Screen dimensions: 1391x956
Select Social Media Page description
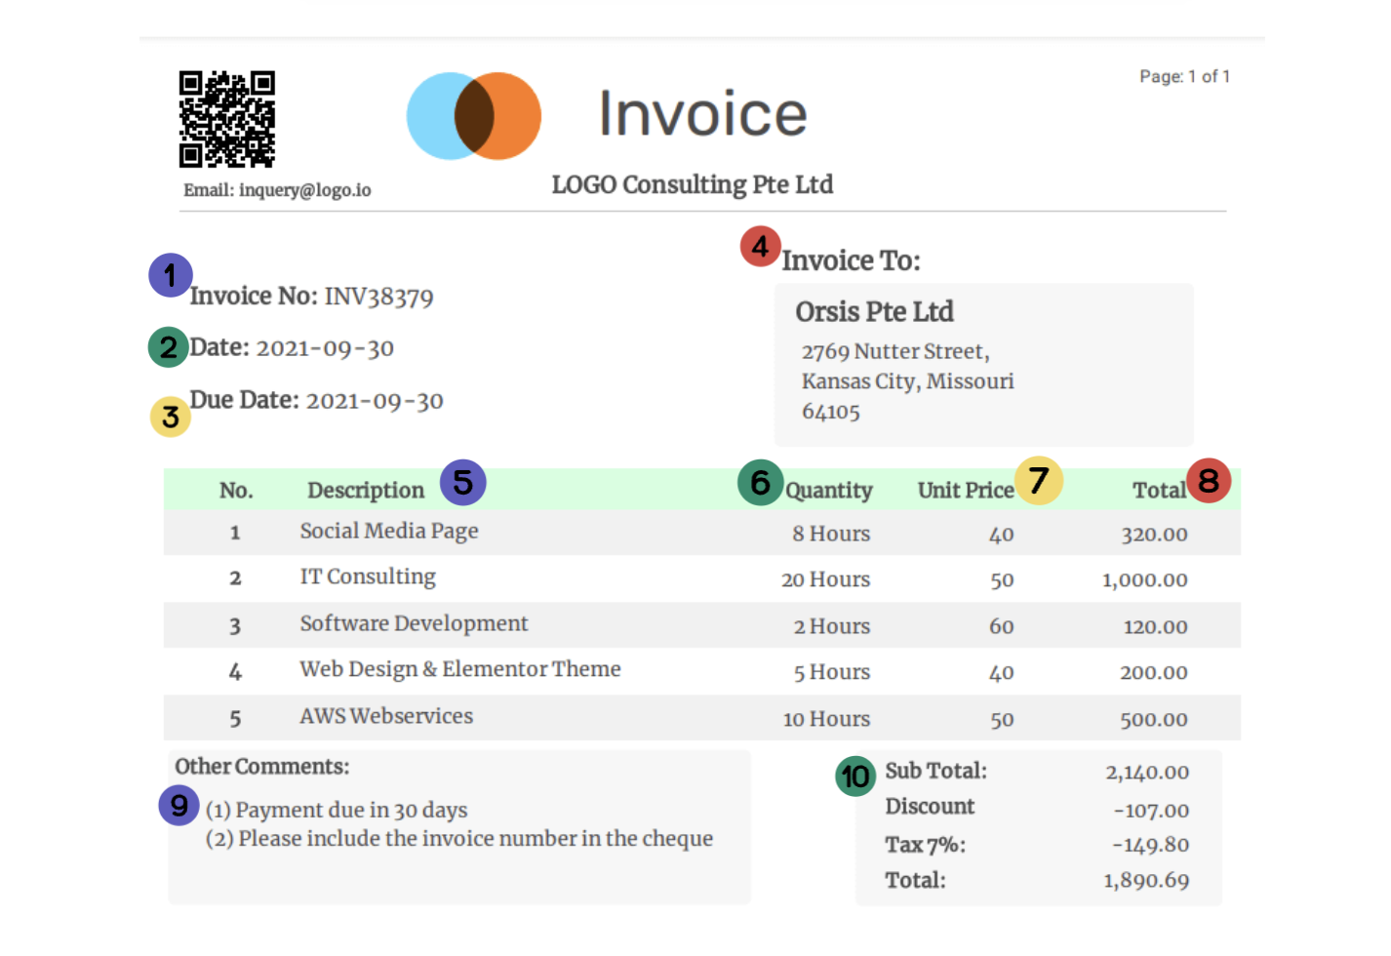[389, 532]
